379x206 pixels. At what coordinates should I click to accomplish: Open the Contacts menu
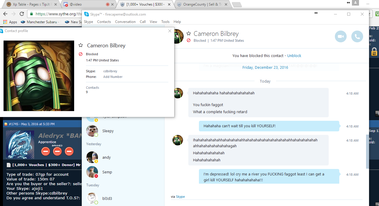coord(104,22)
